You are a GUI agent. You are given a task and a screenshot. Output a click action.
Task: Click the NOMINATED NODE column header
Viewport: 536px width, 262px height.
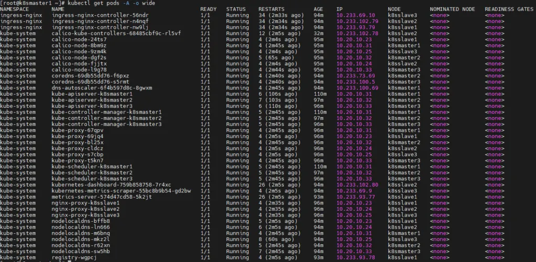[x=452, y=9]
